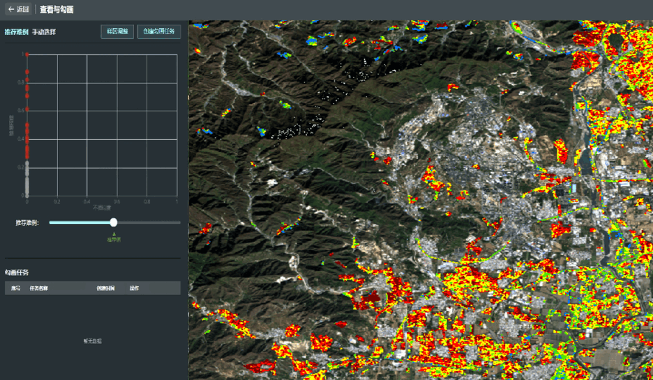Click the 暂无数据 empty table placeholder

tap(92, 341)
